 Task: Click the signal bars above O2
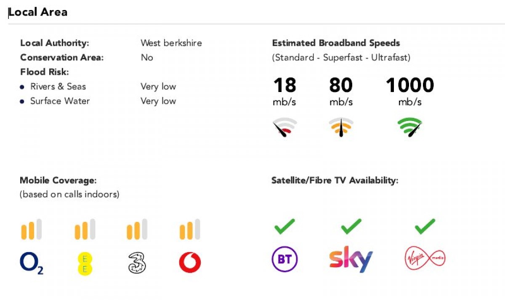32,229
